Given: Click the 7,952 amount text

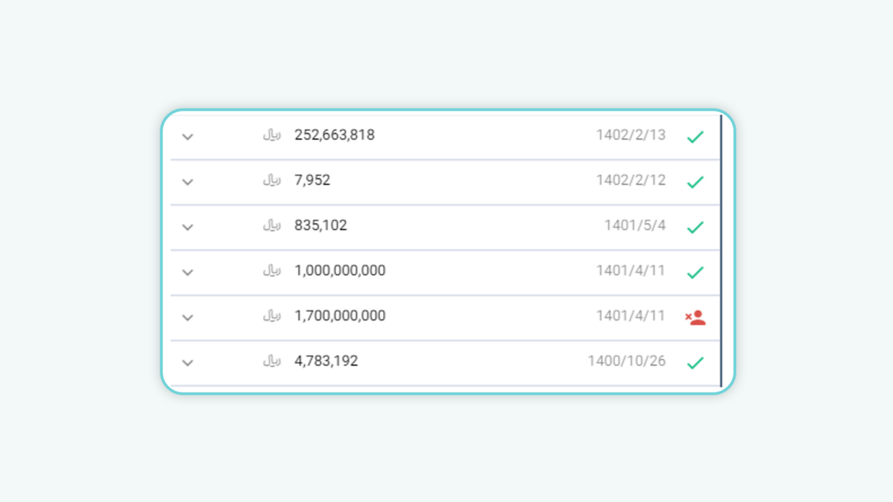Looking at the screenshot, I should [313, 181].
